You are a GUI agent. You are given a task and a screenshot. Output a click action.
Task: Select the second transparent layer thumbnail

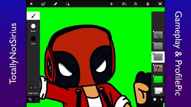click(158, 46)
